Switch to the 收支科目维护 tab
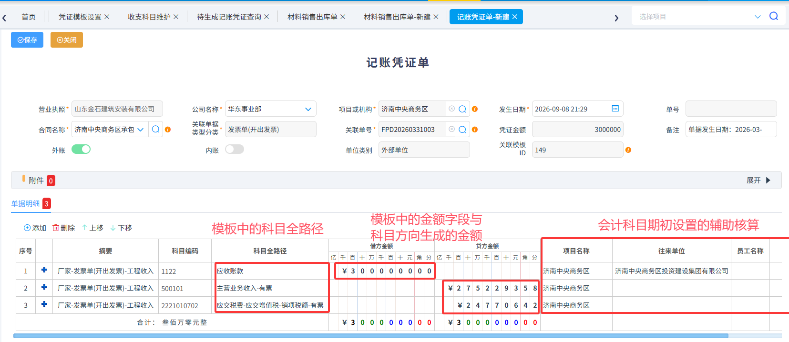This screenshot has height=342, width=789. coord(149,17)
